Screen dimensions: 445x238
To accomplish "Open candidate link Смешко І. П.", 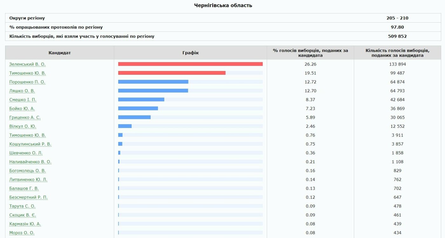I will pyautogui.click(x=23, y=100).
